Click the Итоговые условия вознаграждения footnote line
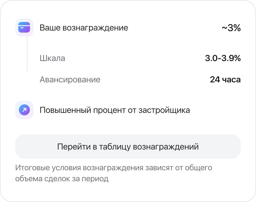Image resolution: width=256 pixels, height=202 pixels. click(114, 168)
